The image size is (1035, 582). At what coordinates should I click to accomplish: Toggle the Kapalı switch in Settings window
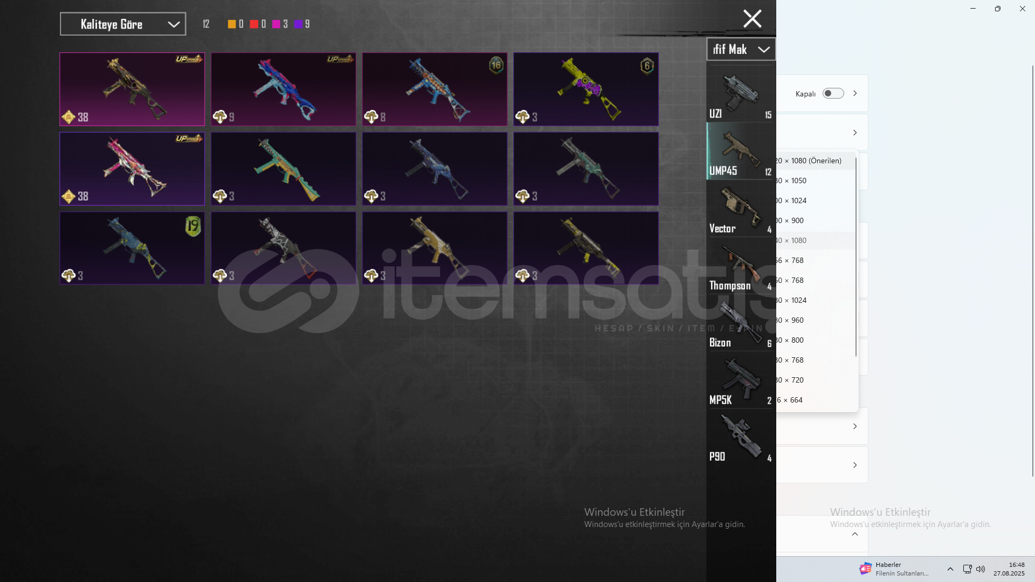833,94
